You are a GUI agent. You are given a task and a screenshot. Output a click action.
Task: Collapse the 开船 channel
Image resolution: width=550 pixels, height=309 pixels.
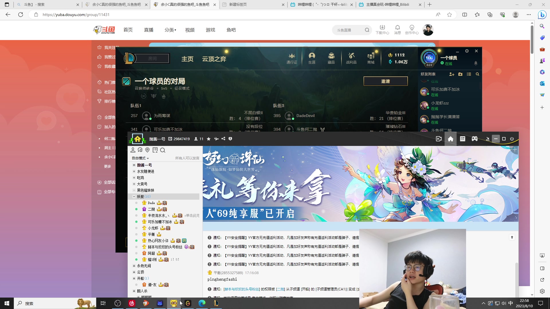click(134, 278)
